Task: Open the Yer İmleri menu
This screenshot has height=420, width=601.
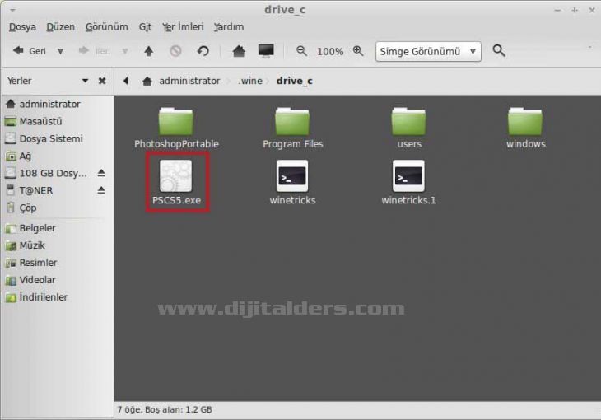Action: [x=183, y=26]
